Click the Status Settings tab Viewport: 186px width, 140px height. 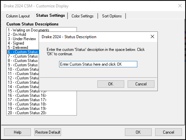click(51, 15)
